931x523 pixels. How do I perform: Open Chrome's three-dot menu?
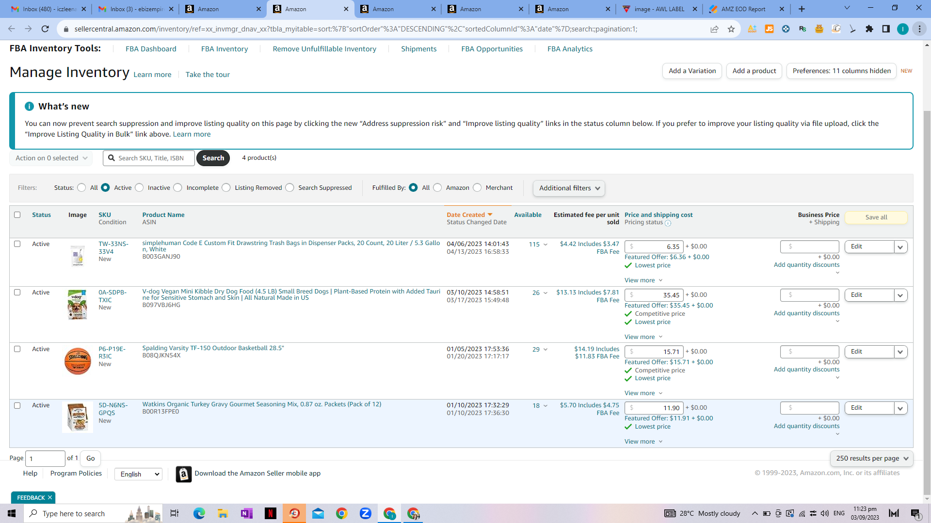919,29
